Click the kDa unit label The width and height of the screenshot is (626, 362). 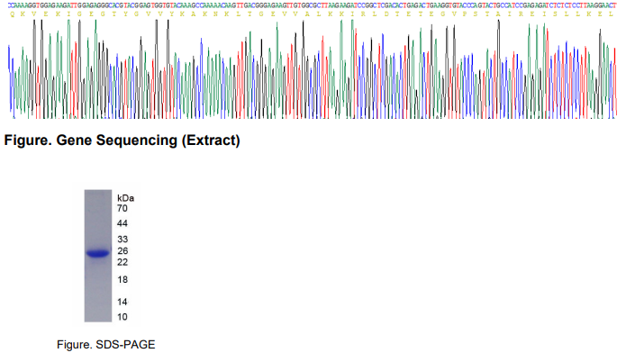[x=125, y=196]
